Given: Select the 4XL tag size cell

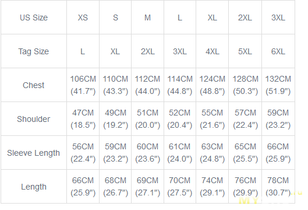Looking at the screenshot, I should 212,51.
